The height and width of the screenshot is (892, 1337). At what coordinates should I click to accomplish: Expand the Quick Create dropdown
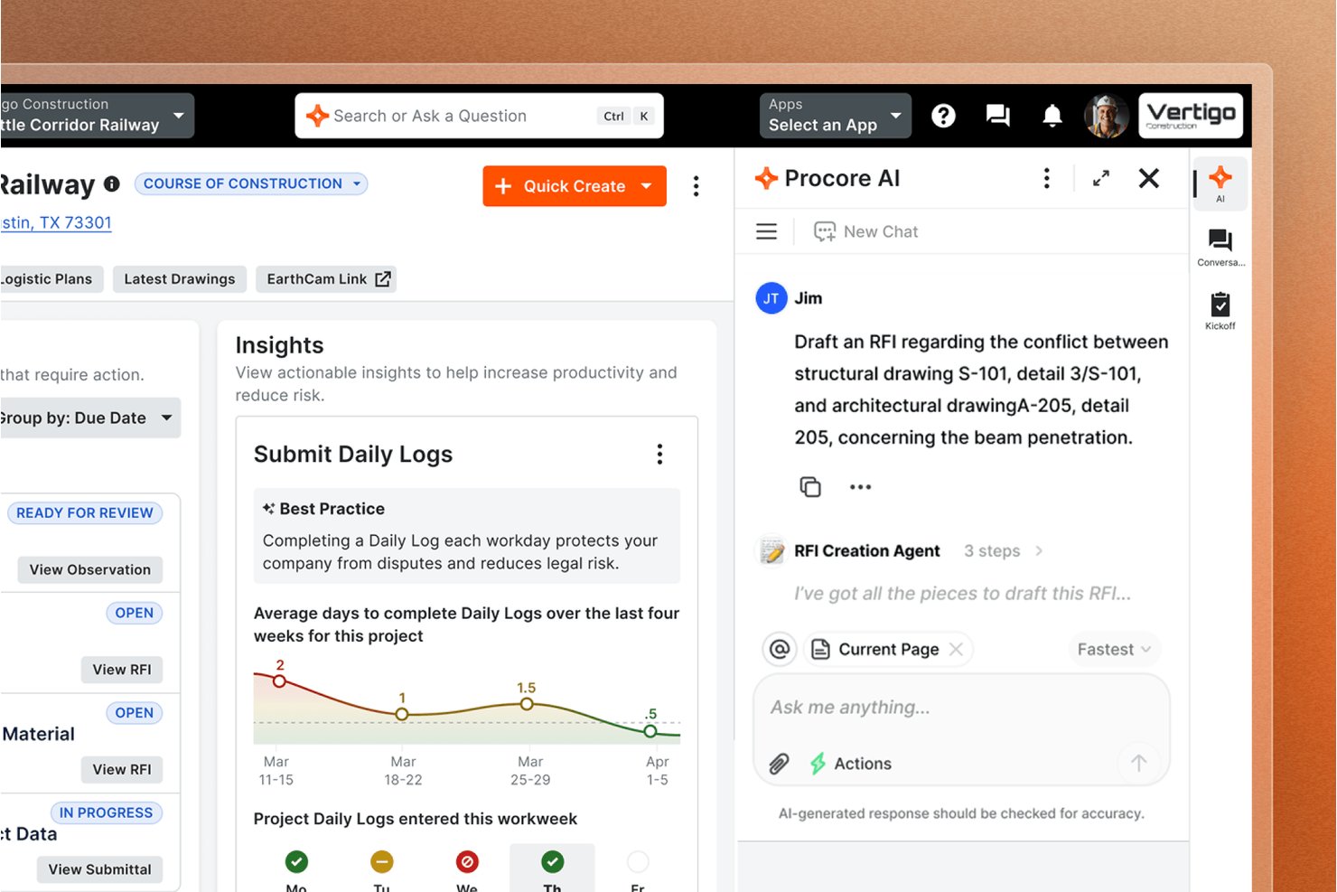click(647, 186)
